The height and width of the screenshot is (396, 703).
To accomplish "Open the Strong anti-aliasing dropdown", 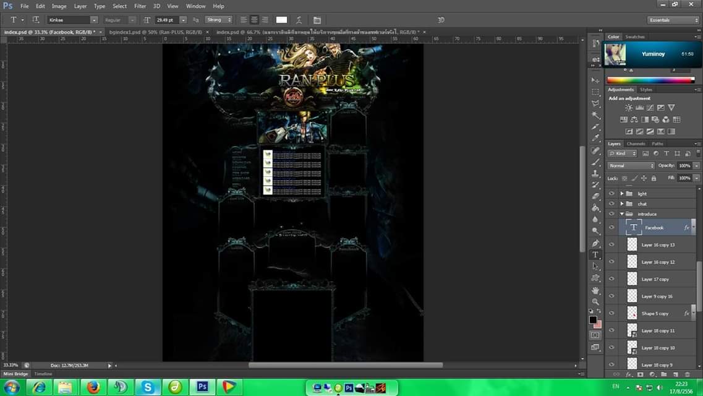I will point(219,20).
